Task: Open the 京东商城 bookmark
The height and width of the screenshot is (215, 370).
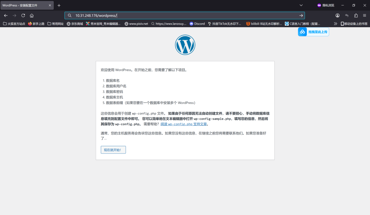Action: (x=75, y=24)
